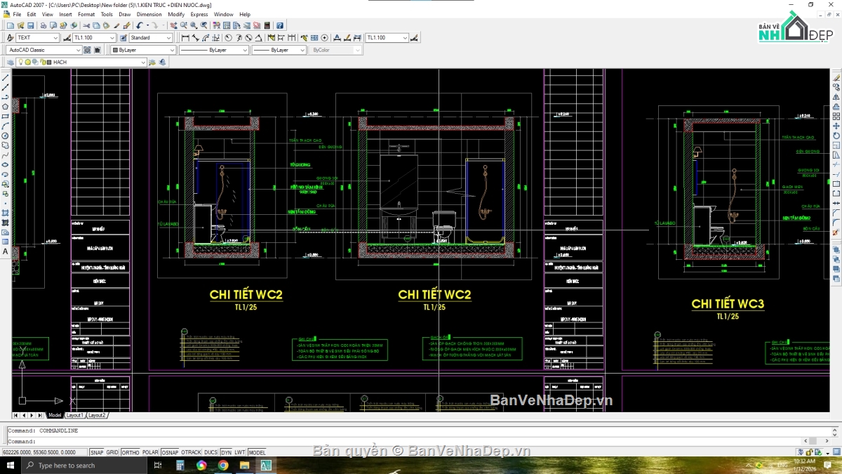Click the last-tab navigation arrow beside Model
This screenshot has height=474, width=842.
tap(41, 415)
